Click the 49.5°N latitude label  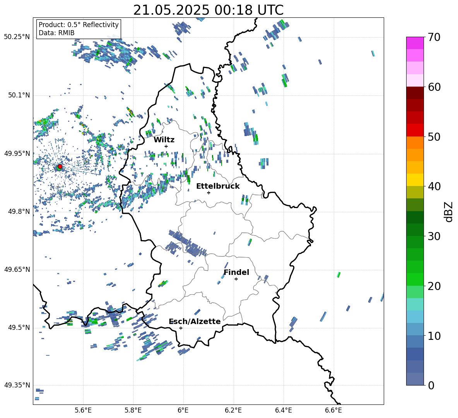pyautogui.click(x=19, y=328)
